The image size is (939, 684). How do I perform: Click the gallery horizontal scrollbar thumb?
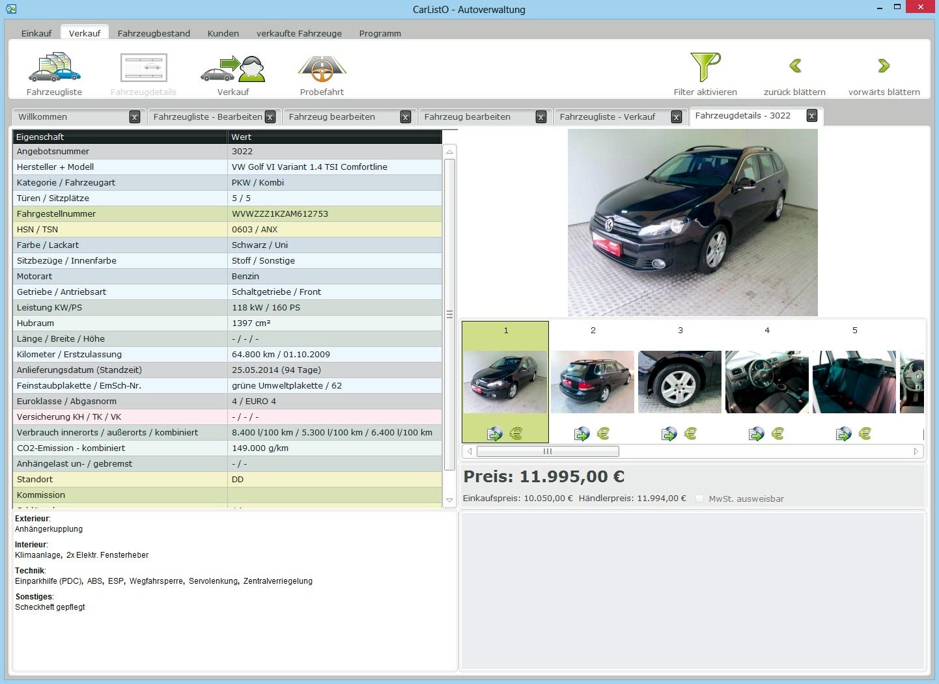547,451
